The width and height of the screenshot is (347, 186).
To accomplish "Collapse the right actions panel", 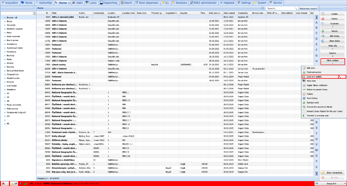I will (x=344, y=8).
